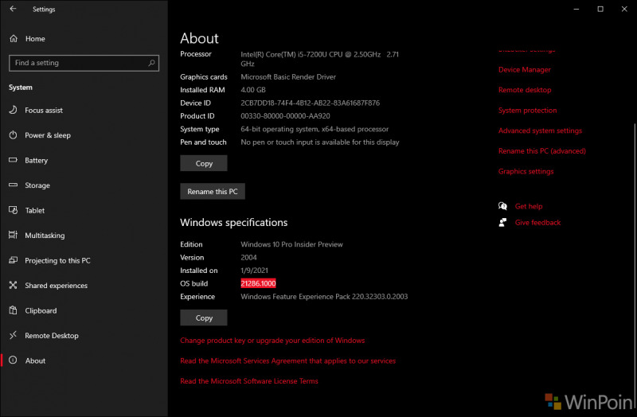Click the search magnifier icon
The width and height of the screenshot is (637, 417).
(x=151, y=63)
